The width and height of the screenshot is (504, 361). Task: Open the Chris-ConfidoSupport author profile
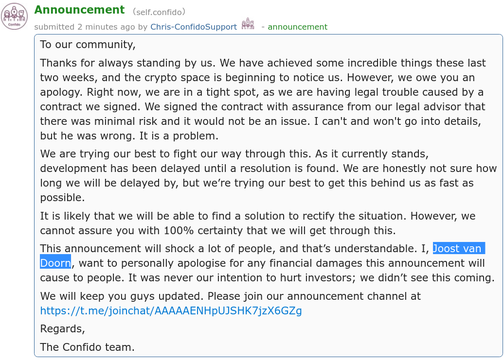coord(194,27)
